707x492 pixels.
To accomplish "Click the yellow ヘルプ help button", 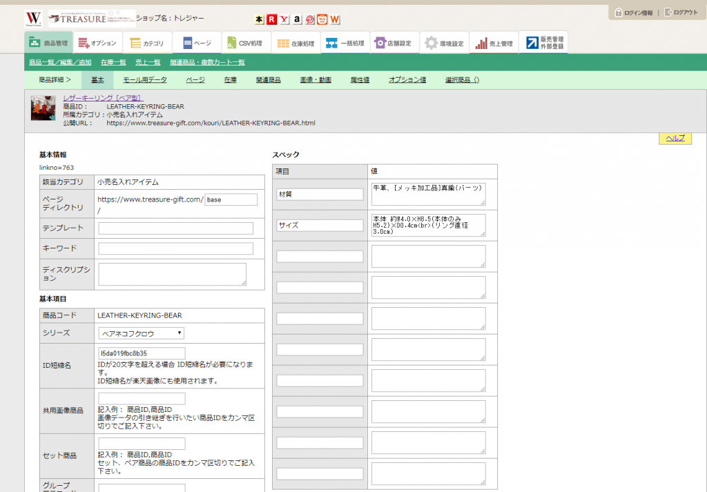I will pos(675,139).
